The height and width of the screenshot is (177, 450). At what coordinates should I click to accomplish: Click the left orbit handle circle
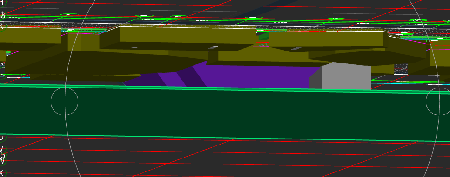[x=65, y=101]
